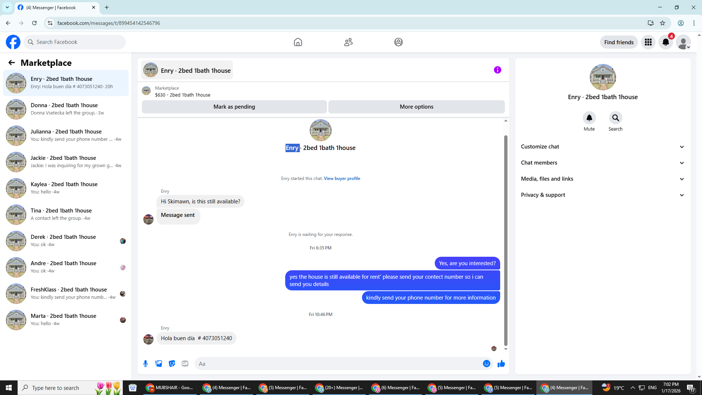702x395 pixels.
Task: Open the GIF picker icon
Action: [x=185, y=364]
